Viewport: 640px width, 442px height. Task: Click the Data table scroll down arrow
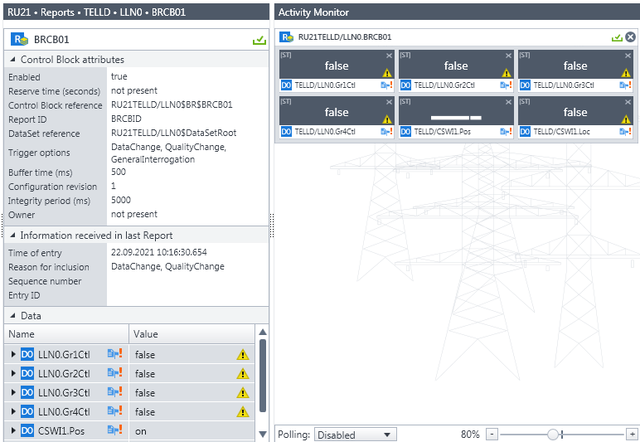pos(263,434)
